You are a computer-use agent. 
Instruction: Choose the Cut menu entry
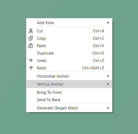point(69,31)
